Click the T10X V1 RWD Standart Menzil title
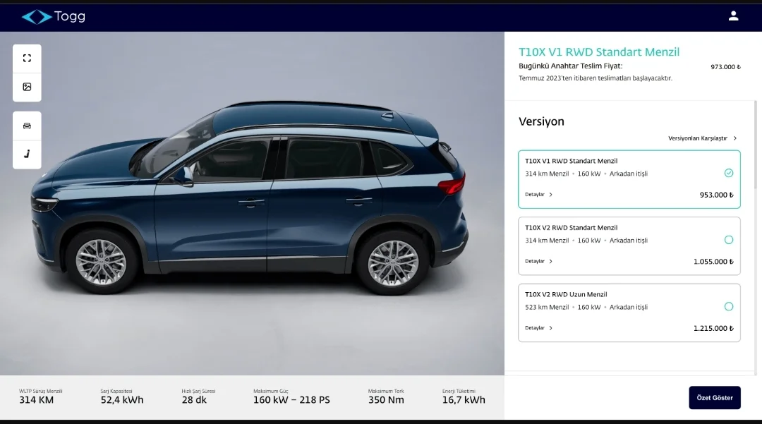Viewport: 762px width, 424px height. [599, 52]
